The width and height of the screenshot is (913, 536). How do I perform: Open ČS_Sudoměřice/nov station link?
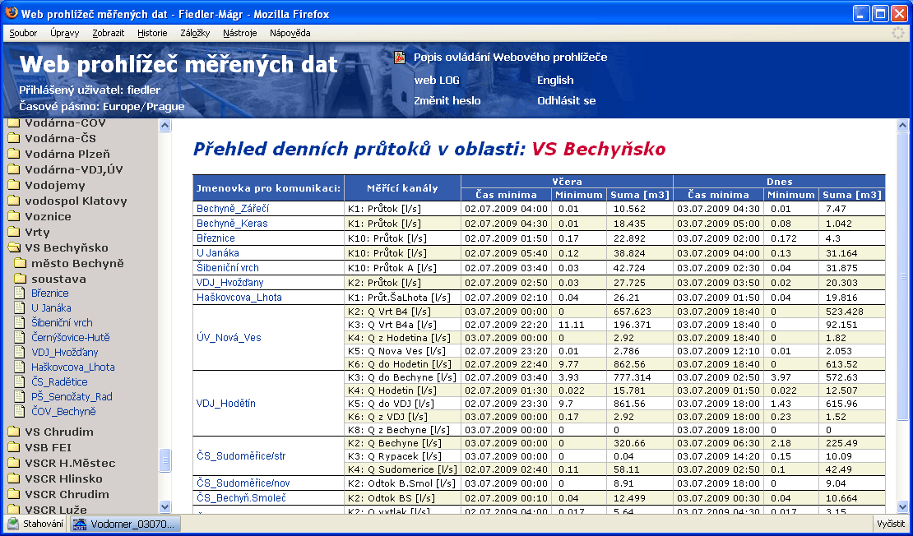tap(243, 483)
